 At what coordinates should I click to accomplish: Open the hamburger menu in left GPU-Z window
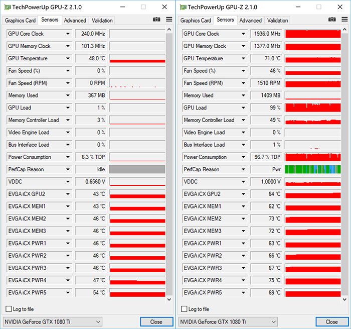click(x=169, y=19)
